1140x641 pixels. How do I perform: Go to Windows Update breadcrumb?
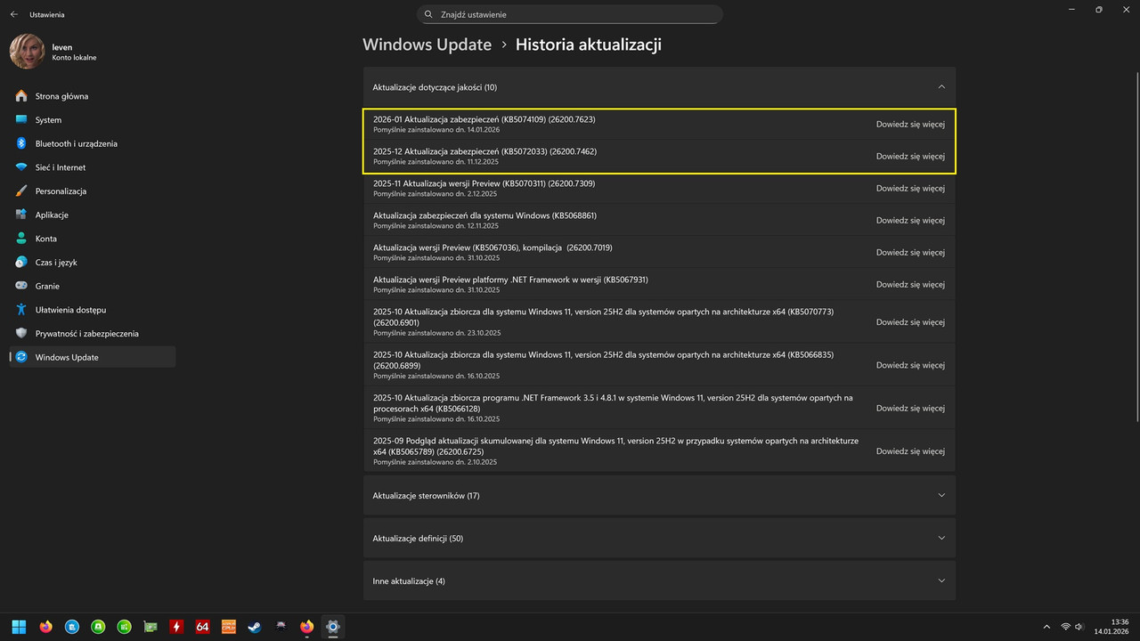[x=427, y=45]
